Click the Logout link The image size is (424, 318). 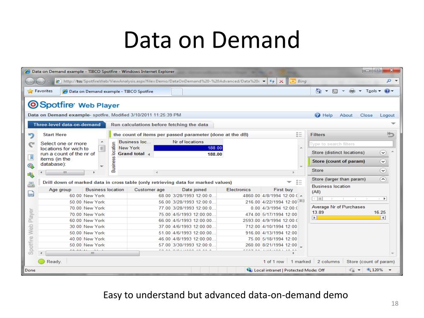387,115
